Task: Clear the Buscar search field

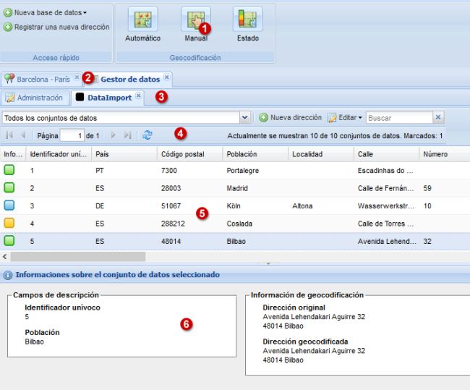Action: (x=438, y=117)
